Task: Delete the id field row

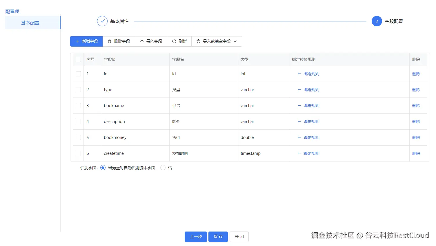Action: tap(416, 74)
